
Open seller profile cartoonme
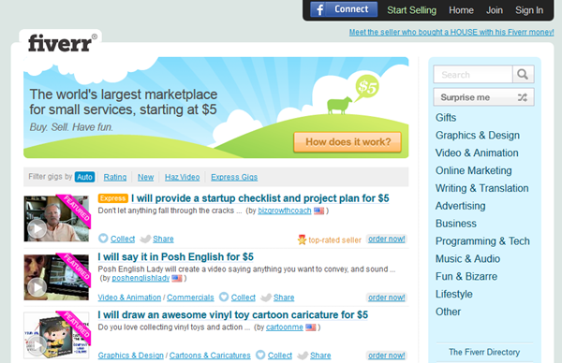285,327
